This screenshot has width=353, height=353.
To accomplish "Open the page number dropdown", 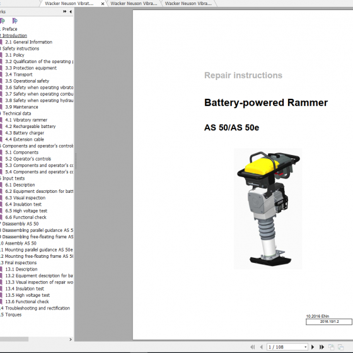I will point(306,347).
